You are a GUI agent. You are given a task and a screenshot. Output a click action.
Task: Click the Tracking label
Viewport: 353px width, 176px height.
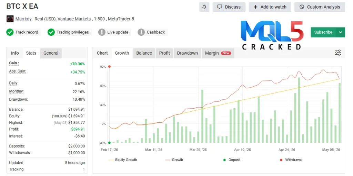[x=16, y=169]
